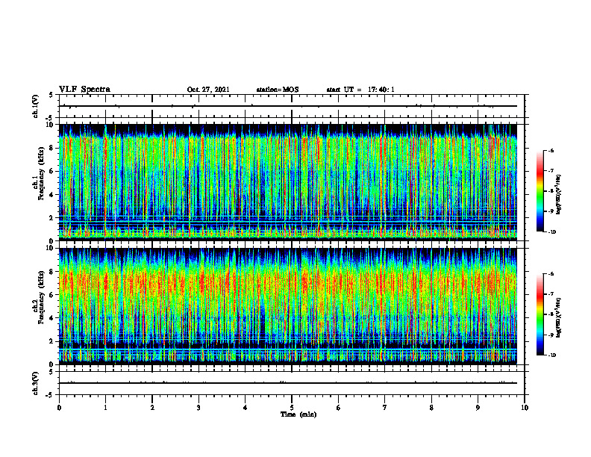Click time-axis tick label "2"
Screen dimensions: 591x457
pos(152,408)
